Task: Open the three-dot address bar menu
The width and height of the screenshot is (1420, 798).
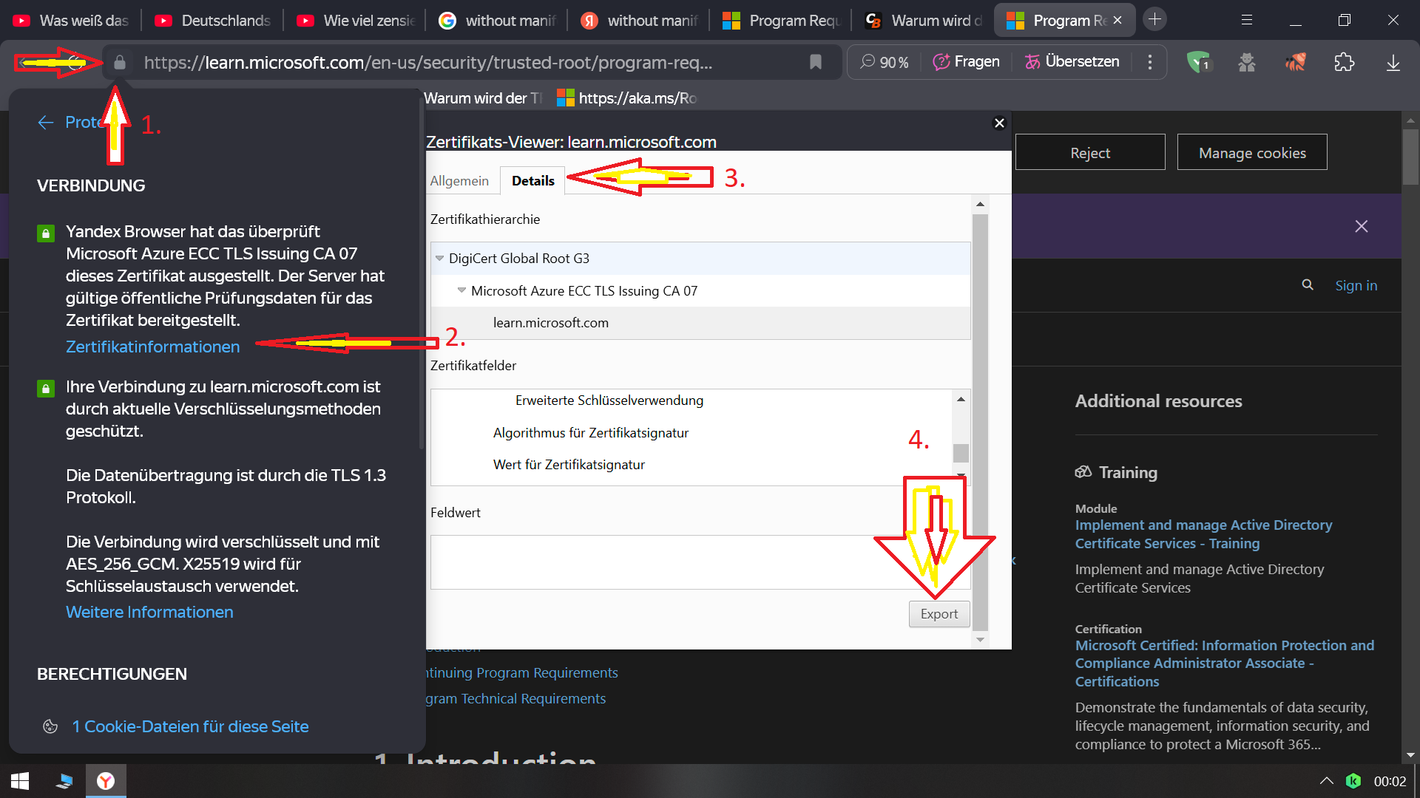Action: [x=1149, y=62]
